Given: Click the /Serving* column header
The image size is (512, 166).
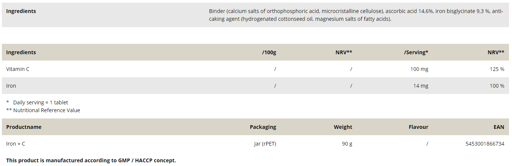Looking at the screenshot, I should pyautogui.click(x=416, y=52).
